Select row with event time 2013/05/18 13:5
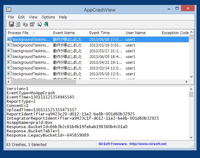 point(98,74)
